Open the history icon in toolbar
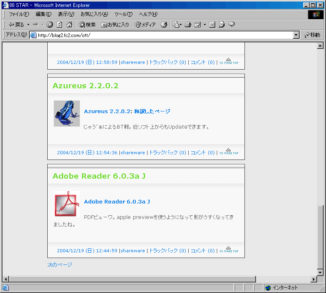 coord(164,25)
